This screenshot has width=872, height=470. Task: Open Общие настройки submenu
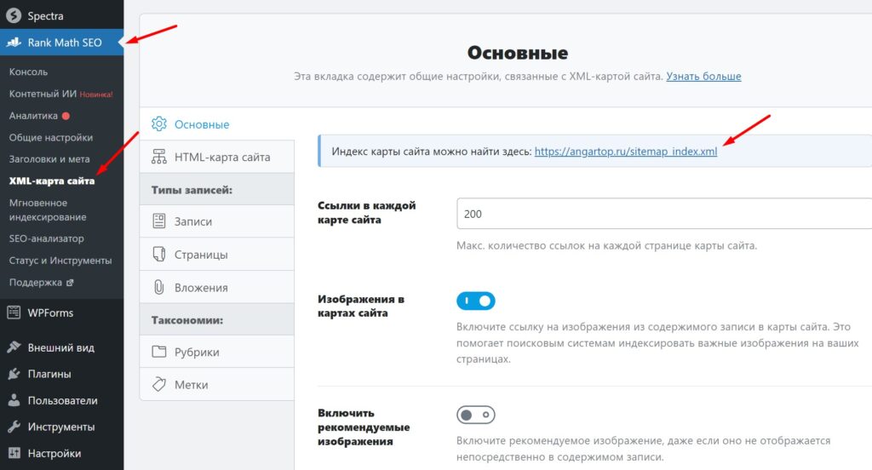pyautogui.click(x=50, y=137)
